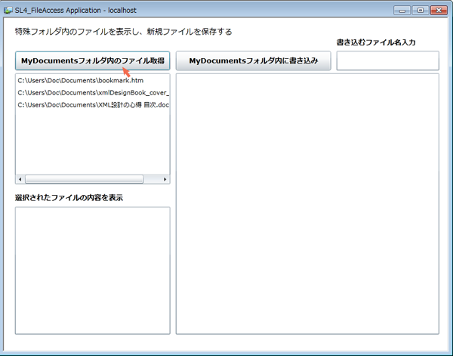Click the file list's right scroll arrow

(x=165, y=179)
